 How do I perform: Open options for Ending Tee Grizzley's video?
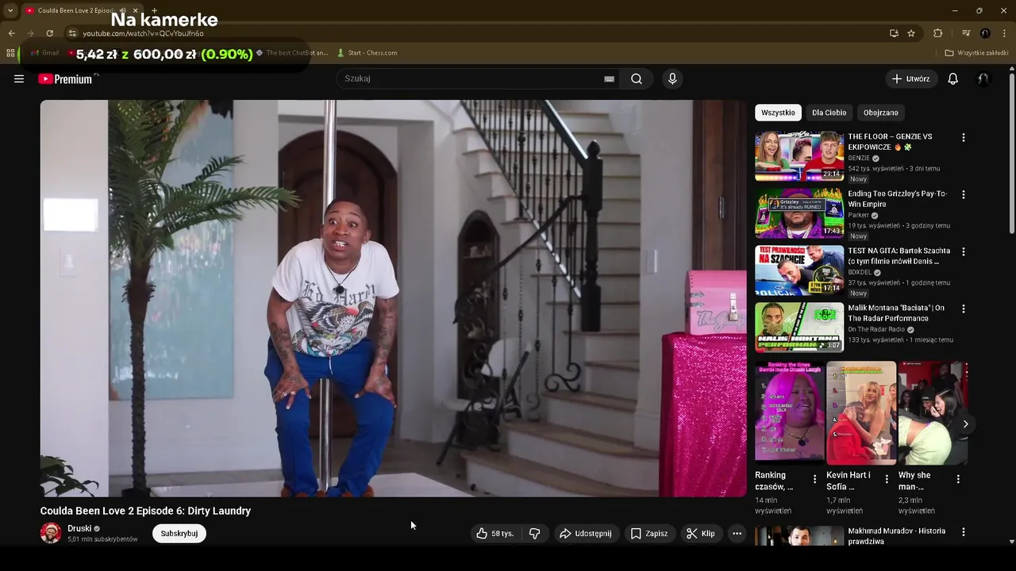(964, 194)
